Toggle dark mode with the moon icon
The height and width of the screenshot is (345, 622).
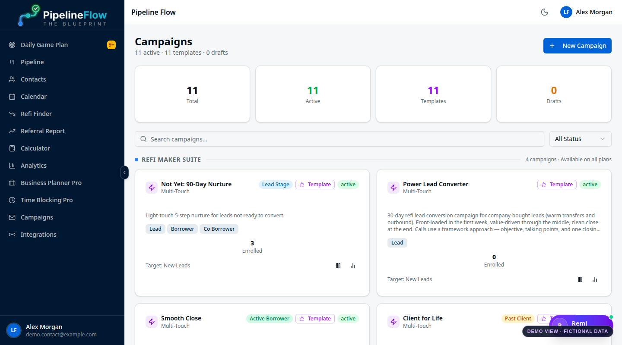pos(545,12)
